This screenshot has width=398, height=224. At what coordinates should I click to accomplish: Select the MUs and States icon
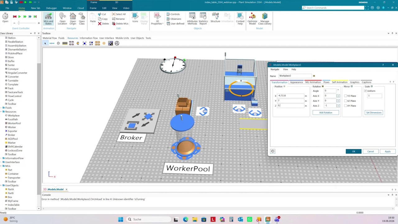tap(48, 19)
